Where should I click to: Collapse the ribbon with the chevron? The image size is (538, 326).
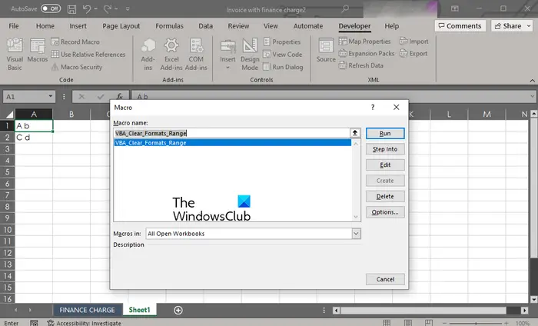[x=532, y=80]
